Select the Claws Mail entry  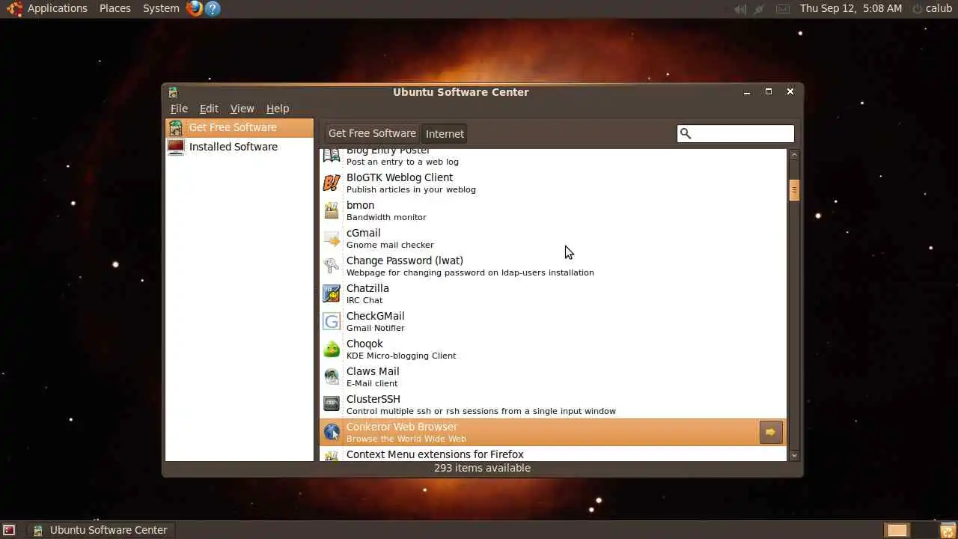(553, 377)
